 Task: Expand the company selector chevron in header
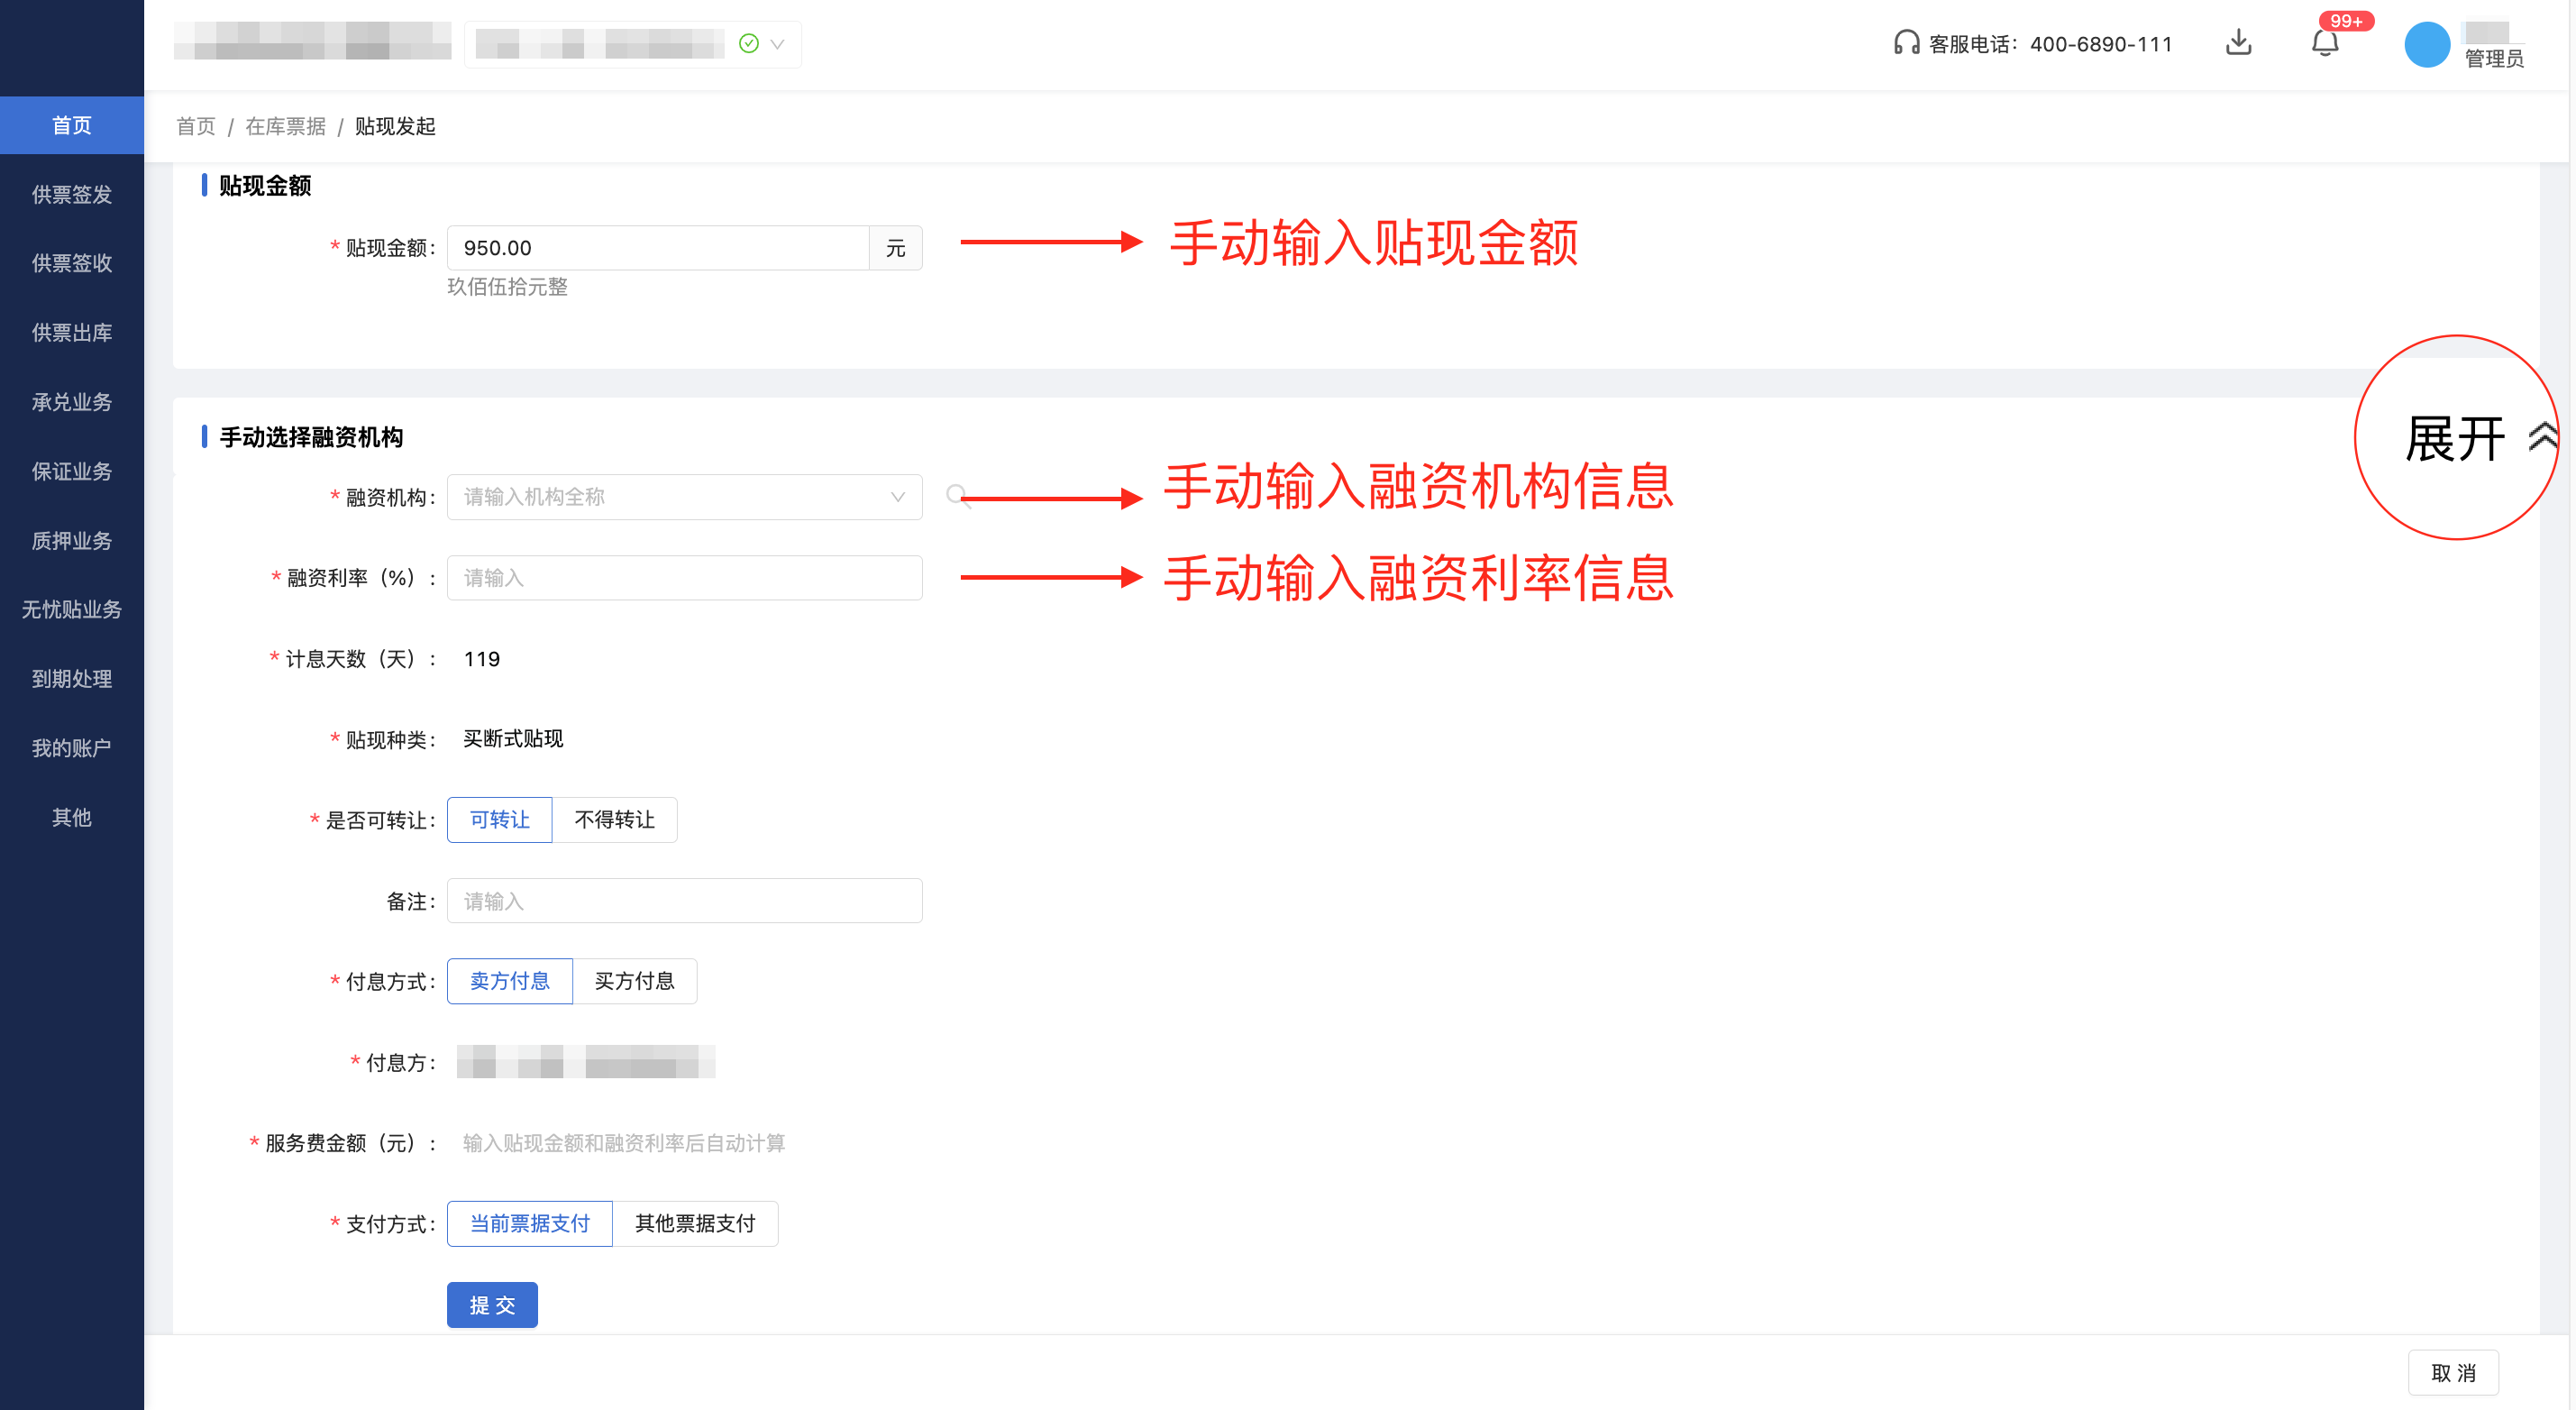(778, 44)
